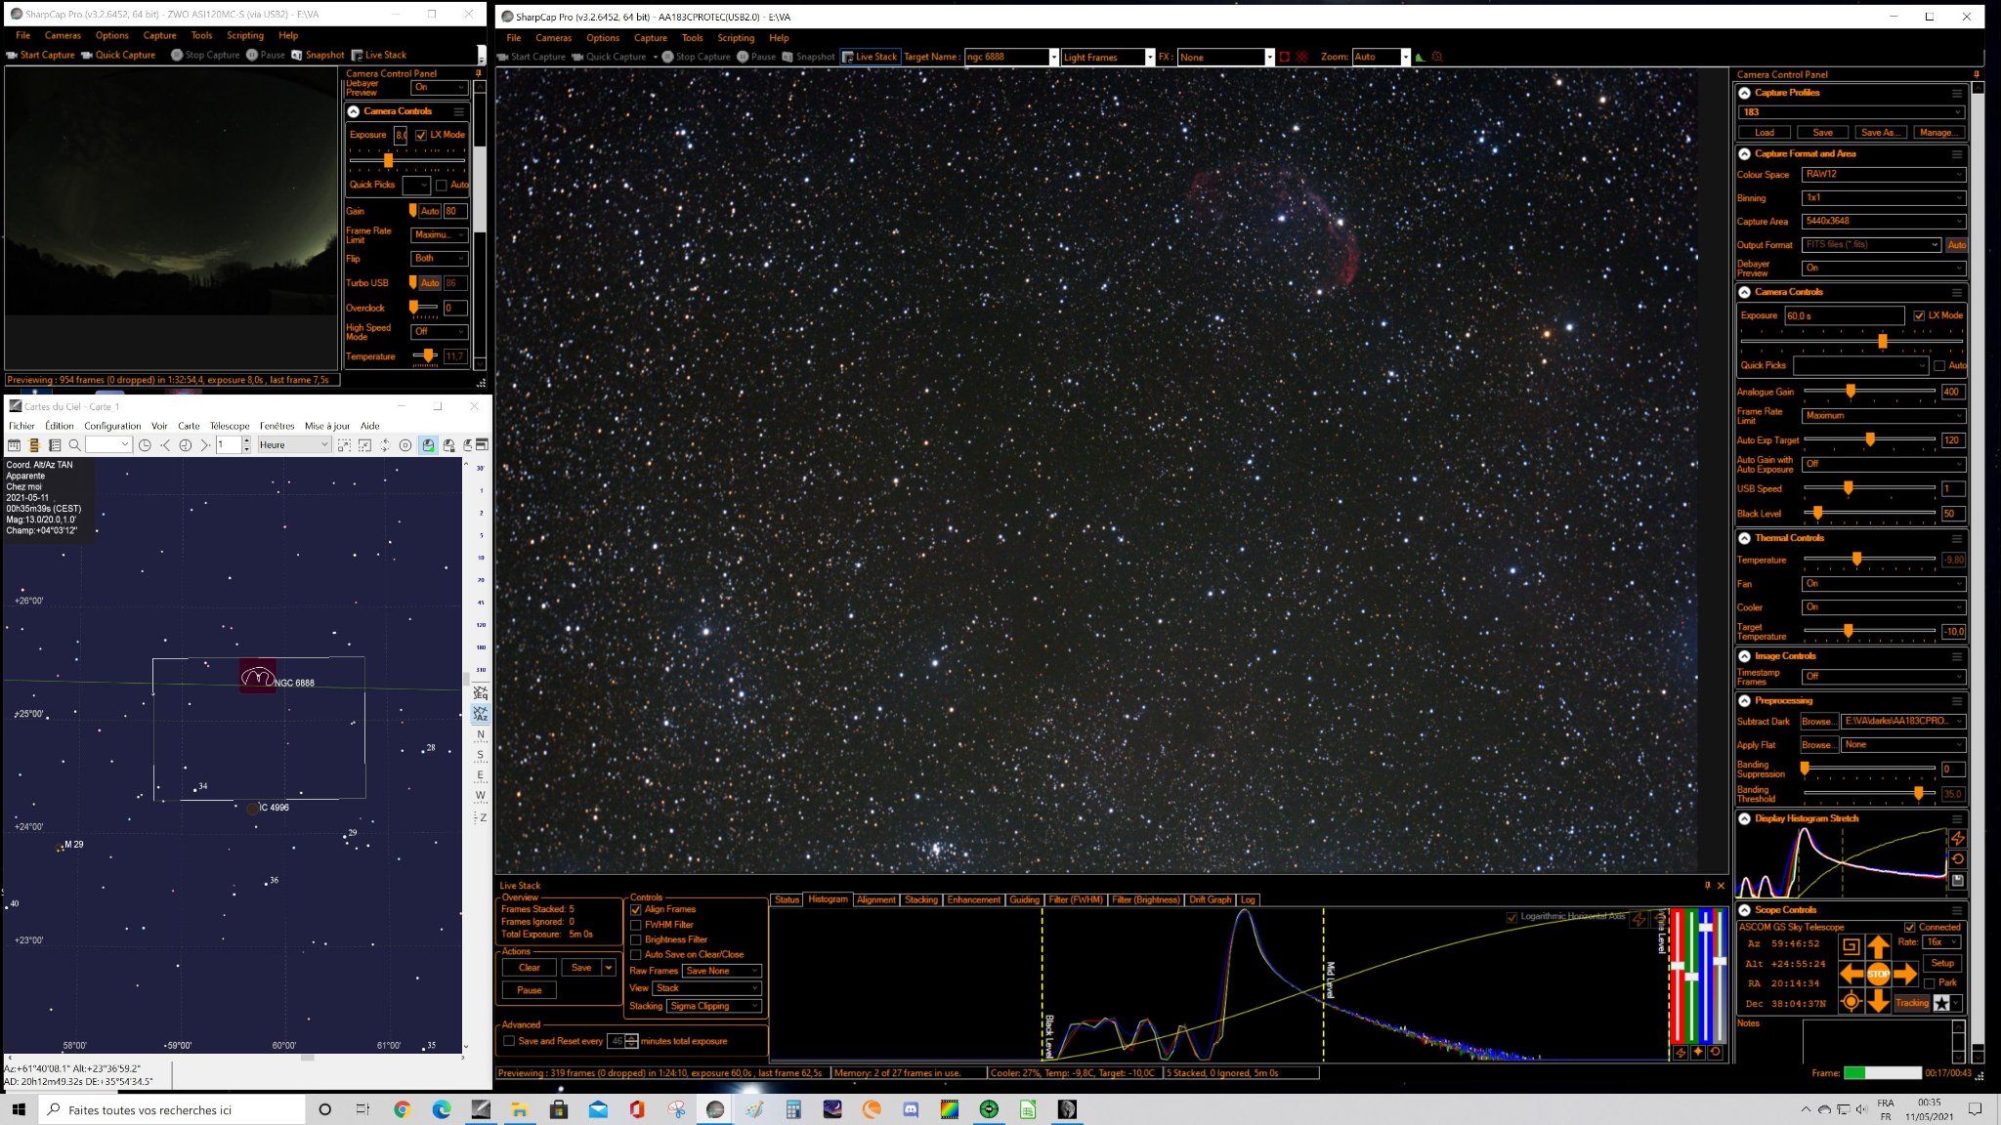
Task: Open the Raw Frames Save None dropdown
Action: (x=721, y=971)
